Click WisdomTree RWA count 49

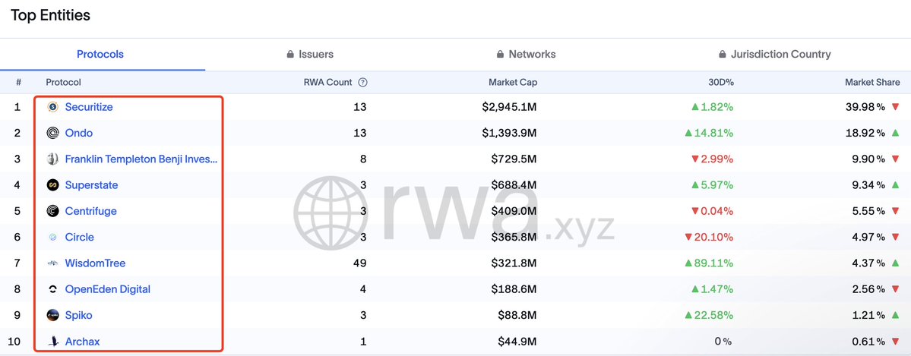360,263
